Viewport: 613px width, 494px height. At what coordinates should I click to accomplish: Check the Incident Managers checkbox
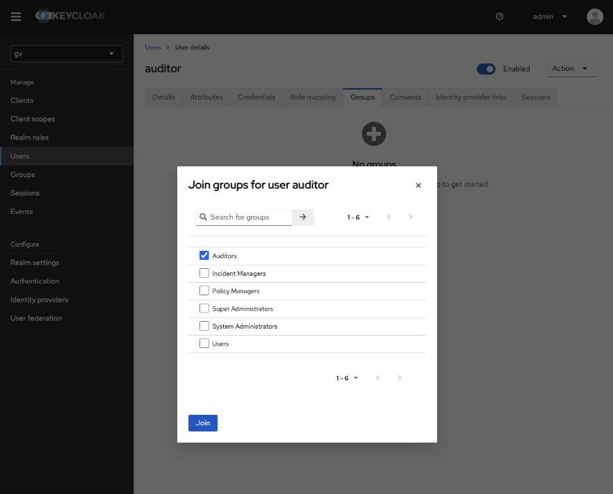tap(204, 273)
